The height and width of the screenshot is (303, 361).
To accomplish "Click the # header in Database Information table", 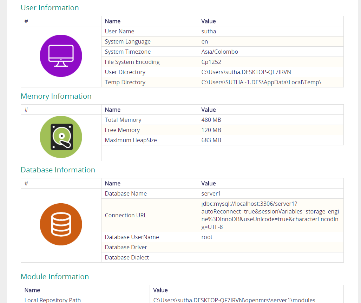I will click(26, 184).
